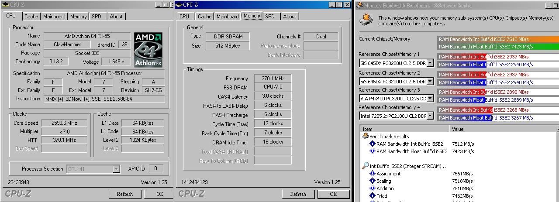
Task: Click the diamond icon beside RAM Bandwidth Int Buff'd iSSE2
Action: pos(373,144)
